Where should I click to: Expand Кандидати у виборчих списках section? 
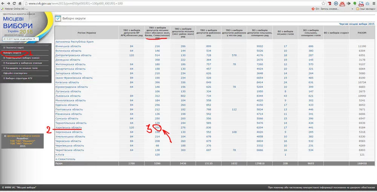[x=21, y=63]
